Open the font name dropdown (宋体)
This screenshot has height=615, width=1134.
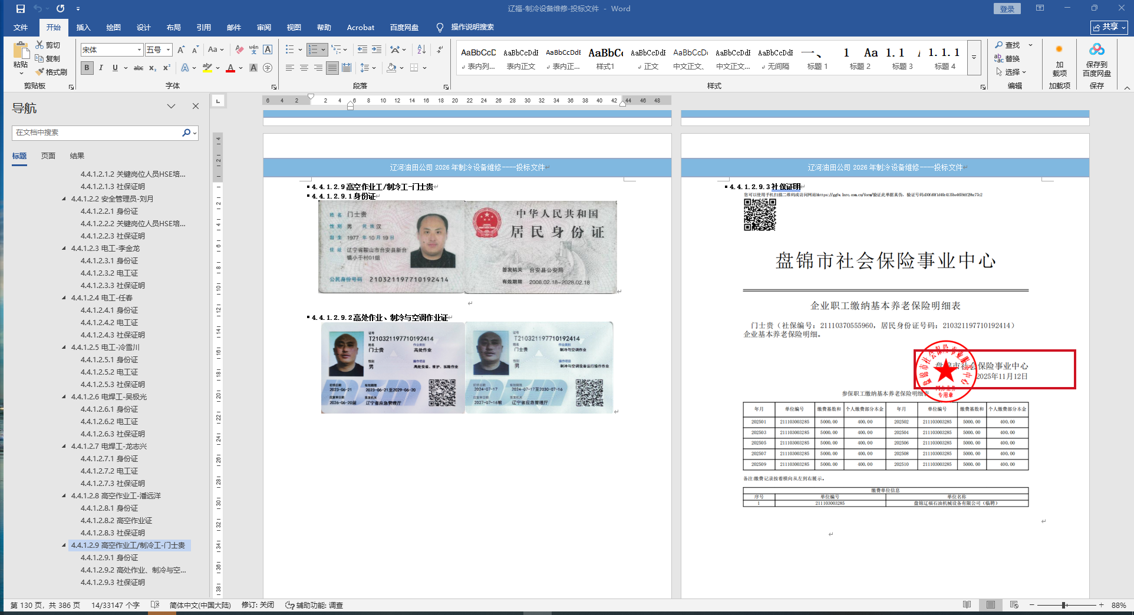pyautogui.click(x=139, y=50)
